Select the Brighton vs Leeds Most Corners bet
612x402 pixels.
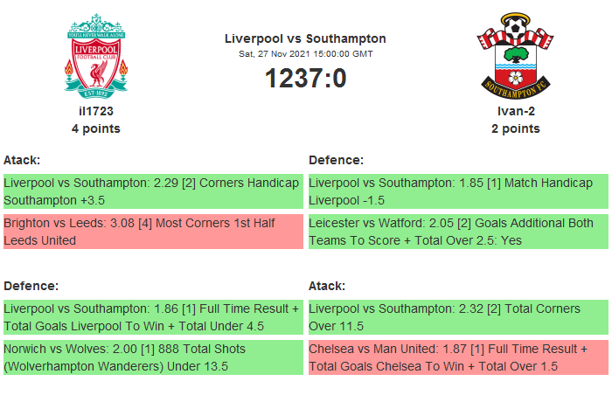[x=152, y=232]
